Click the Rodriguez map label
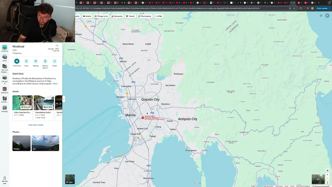The height and width of the screenshot is (187, 332). (x=178, y=74)
